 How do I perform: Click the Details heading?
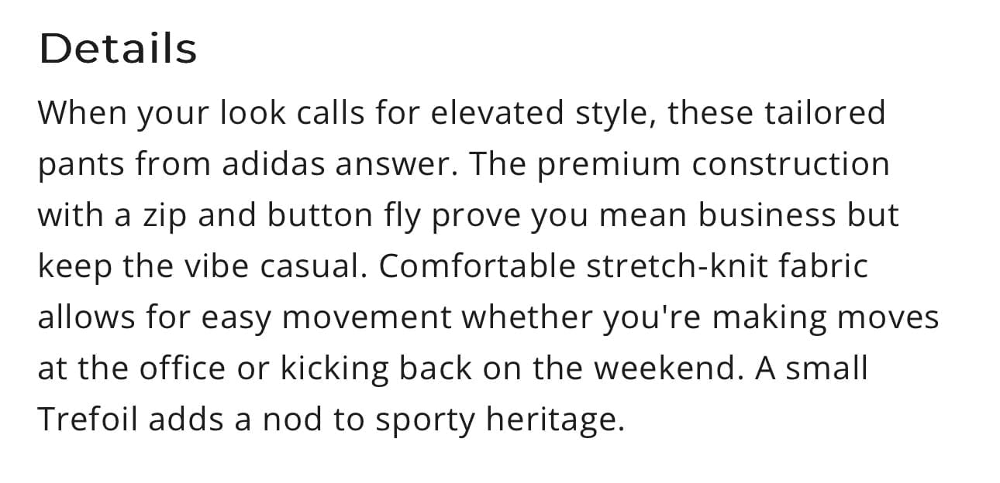(x=118, y=49)
